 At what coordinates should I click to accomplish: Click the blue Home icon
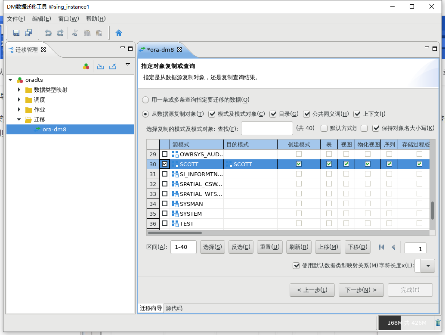tap(118, 33)
